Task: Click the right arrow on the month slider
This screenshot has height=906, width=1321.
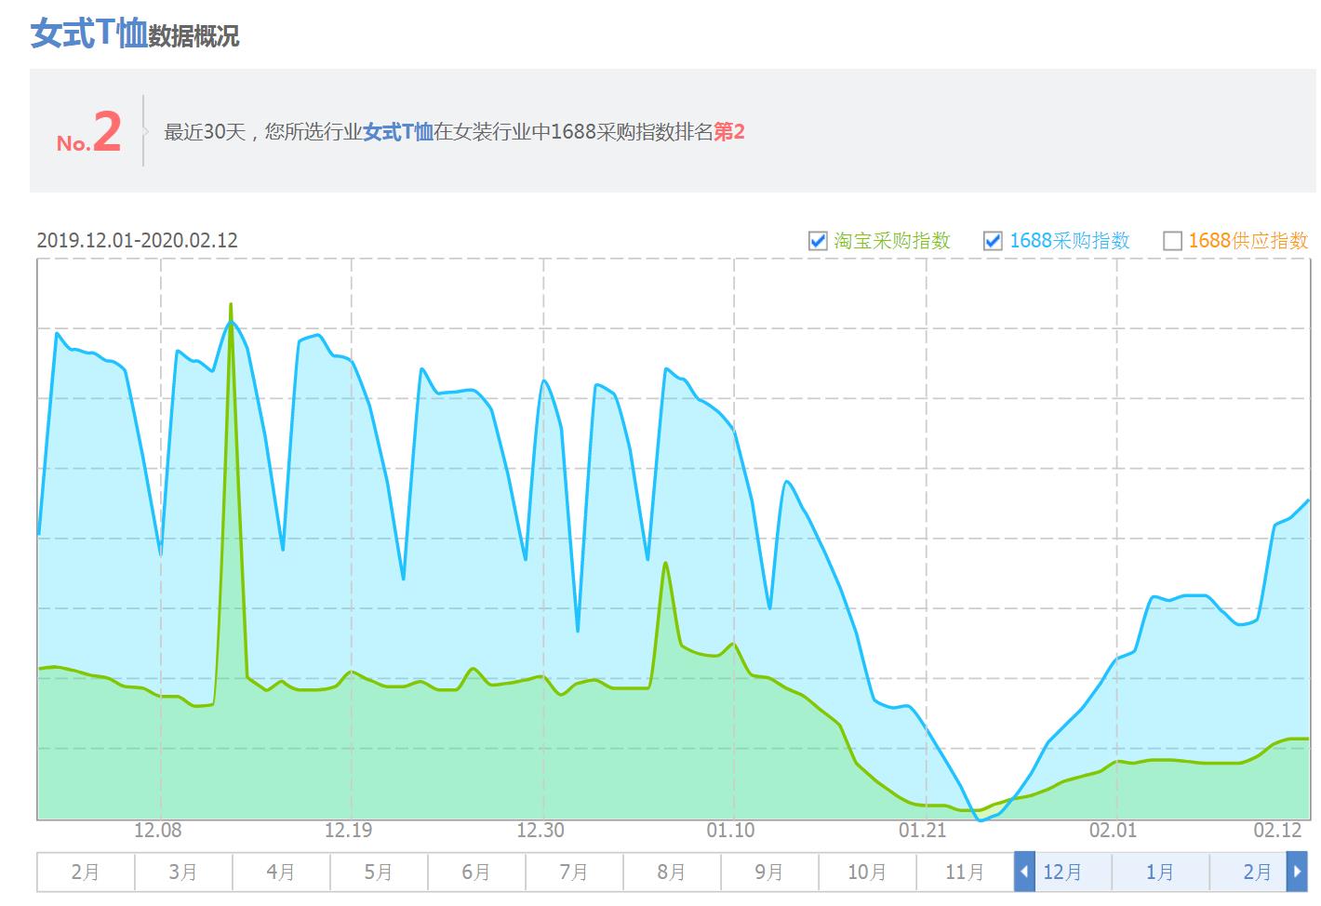Action: tap(1296, 873)
